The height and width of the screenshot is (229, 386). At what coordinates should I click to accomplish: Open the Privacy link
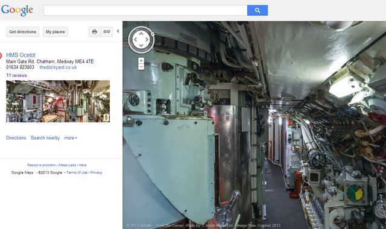coord(96,172)
